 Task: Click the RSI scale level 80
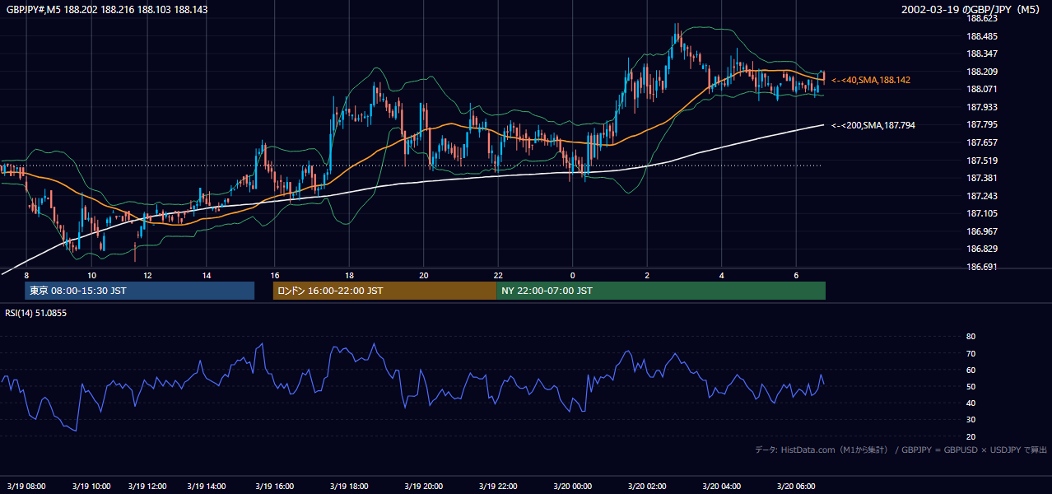(971, 337)
